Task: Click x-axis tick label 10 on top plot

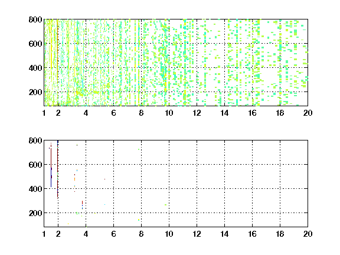Action: tap(169, 113)
